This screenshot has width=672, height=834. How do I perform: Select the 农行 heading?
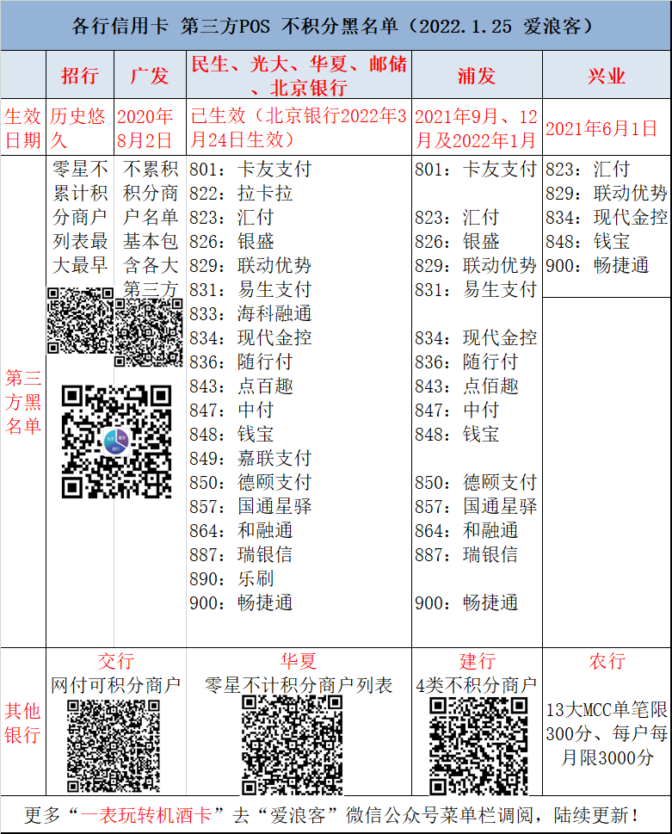607,661
